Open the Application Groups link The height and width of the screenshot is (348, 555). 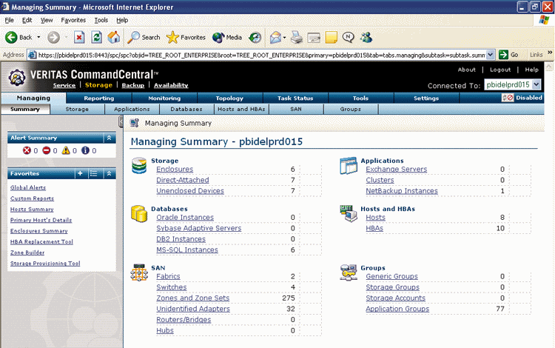point(397,309)
